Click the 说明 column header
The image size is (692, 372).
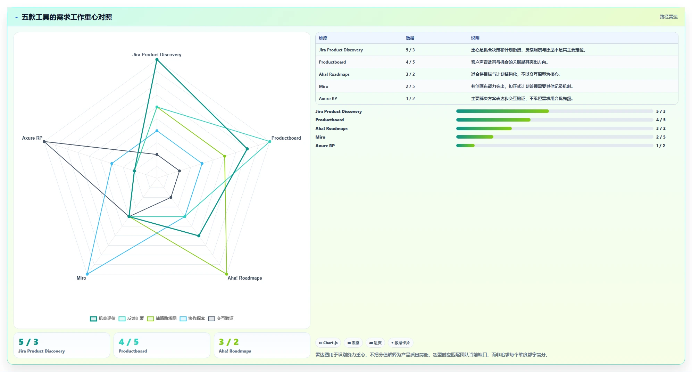pyautogui.click(x=475, y=38)
